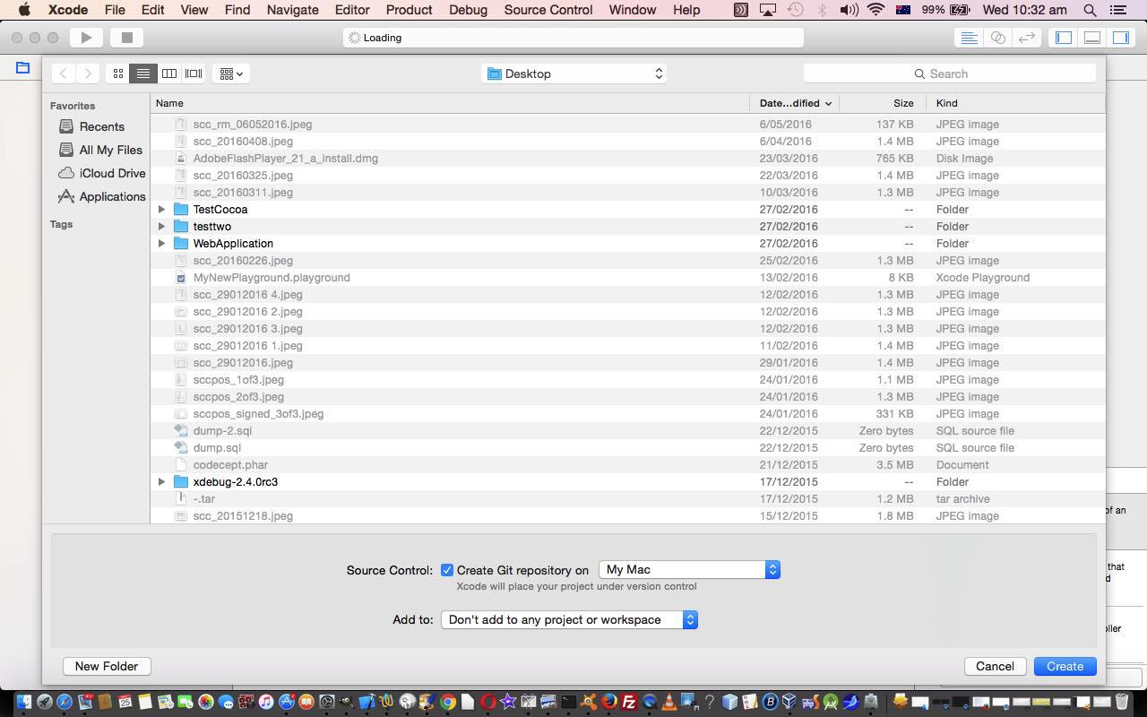Open Google Chrome from the Dock
Screen dimensions: 1147x717
[x=448, y=702]
